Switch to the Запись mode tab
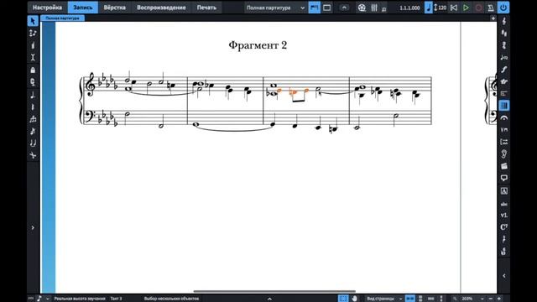Screen dimensions: 537x302 [x=83, y=8]
